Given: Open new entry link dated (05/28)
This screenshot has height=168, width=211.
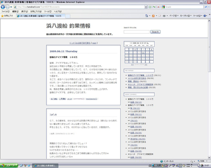Looking at the screenshot, I should pos(138,88).
